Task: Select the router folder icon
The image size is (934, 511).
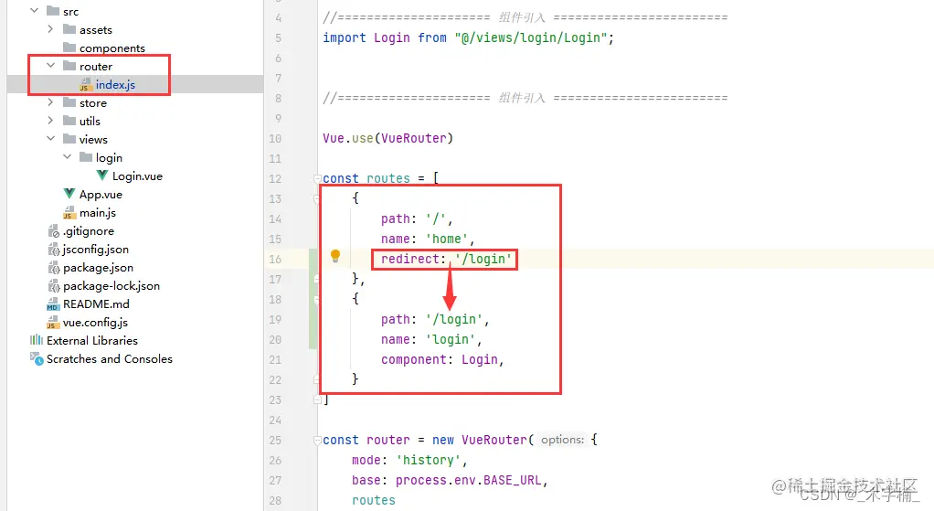Action: click(69, 66)
